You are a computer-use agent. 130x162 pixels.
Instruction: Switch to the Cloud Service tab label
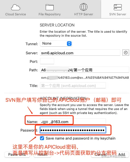[16, 14]
